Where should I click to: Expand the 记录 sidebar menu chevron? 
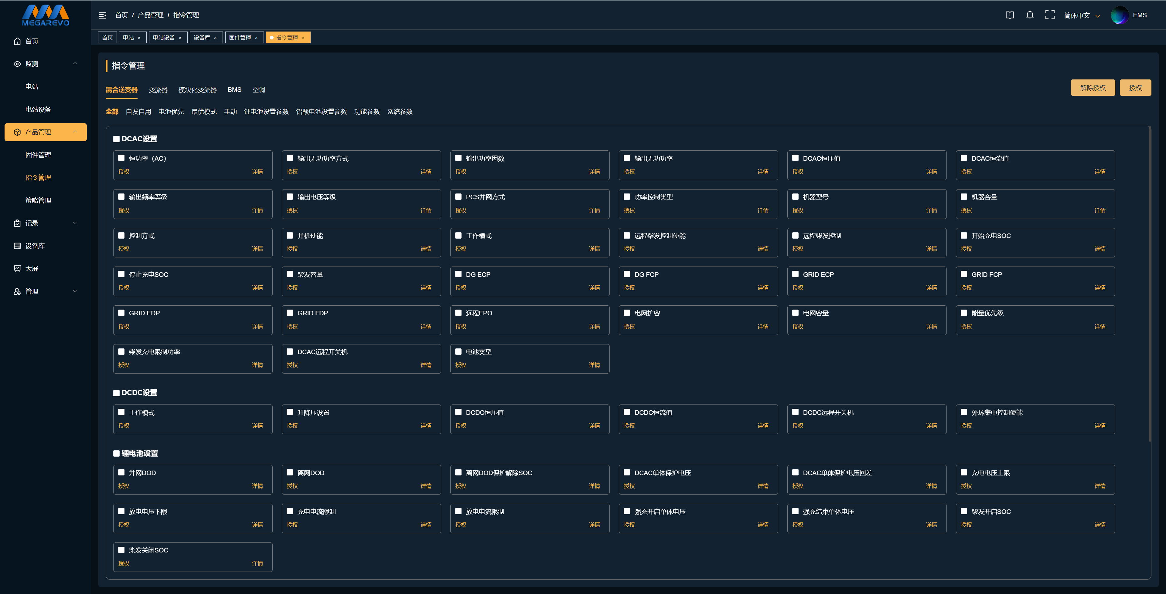click(75, 223)
